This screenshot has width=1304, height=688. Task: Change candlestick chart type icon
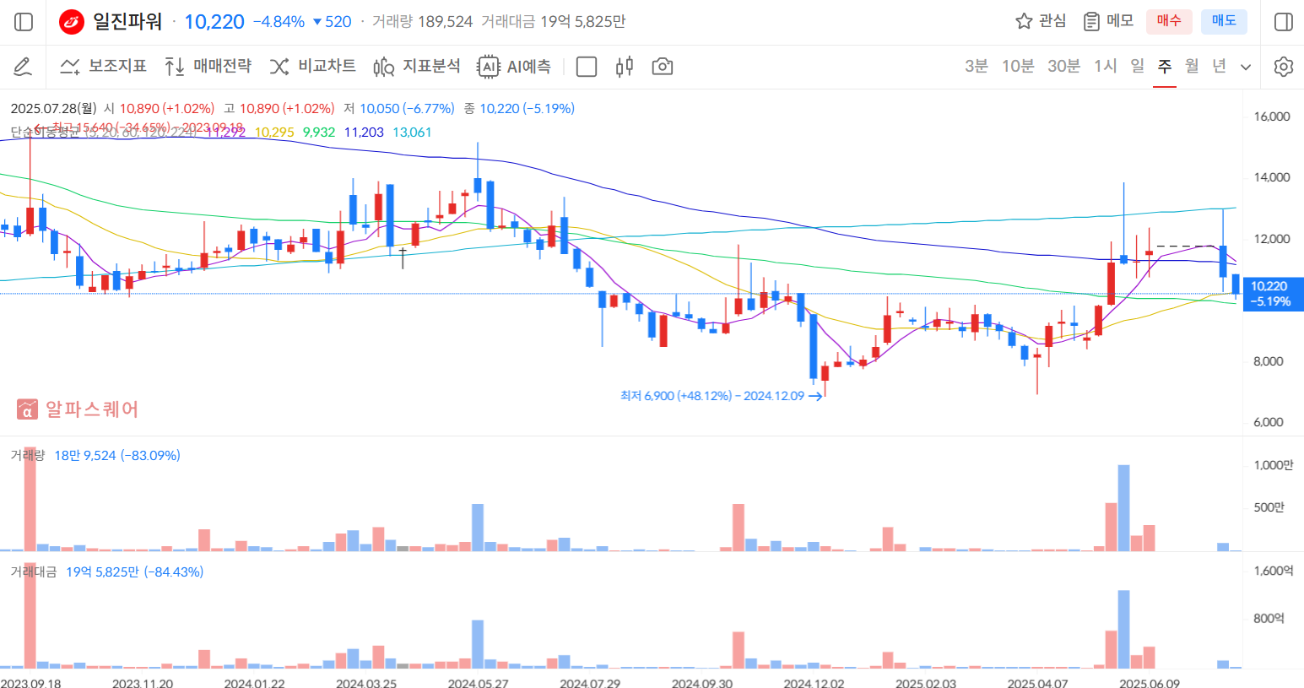pos(625,67)
